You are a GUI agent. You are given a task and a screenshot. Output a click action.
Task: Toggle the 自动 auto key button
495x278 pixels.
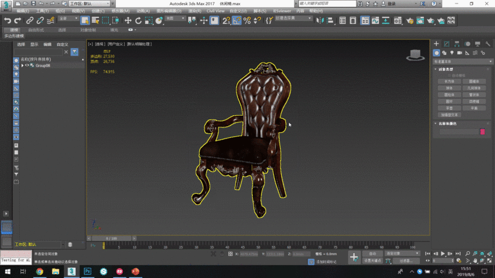[x=372, y=254]
